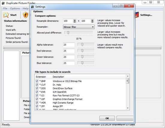Maximize the Settings dialog
Screen dimensions: 165x128
(121, 6)
